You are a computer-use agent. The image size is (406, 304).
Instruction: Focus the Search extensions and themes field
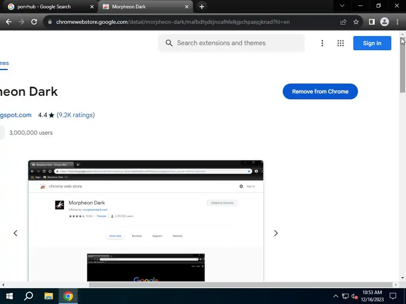231,43
